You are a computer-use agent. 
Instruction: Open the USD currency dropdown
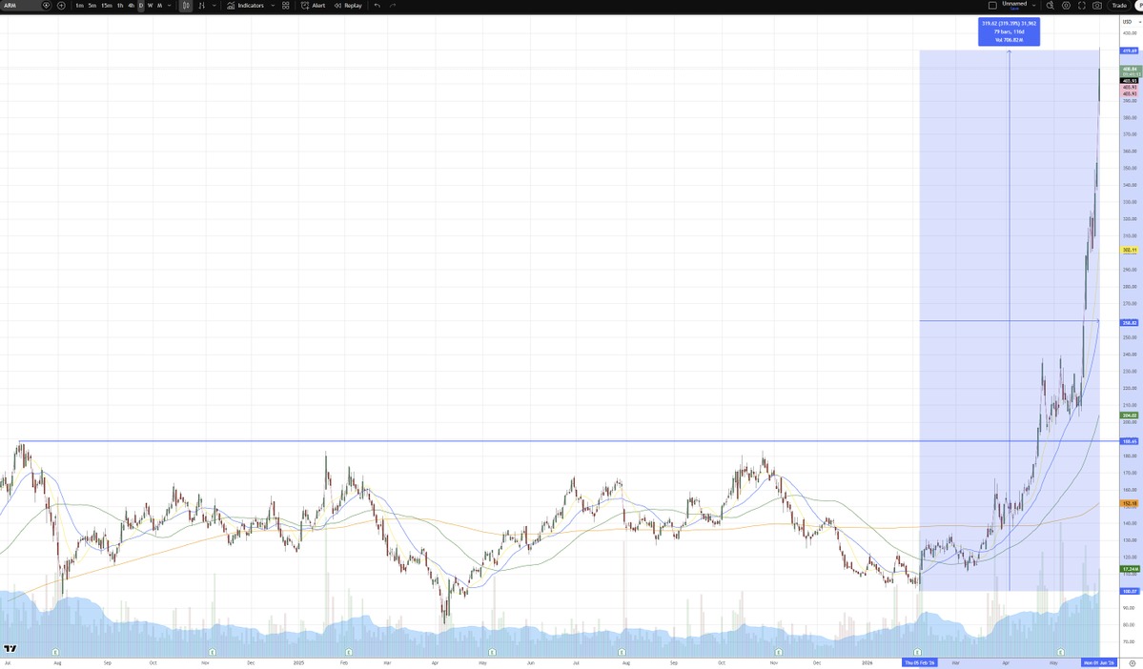click(1132, 22)
